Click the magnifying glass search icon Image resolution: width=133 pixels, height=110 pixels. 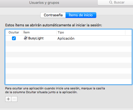tap(111, 2)
